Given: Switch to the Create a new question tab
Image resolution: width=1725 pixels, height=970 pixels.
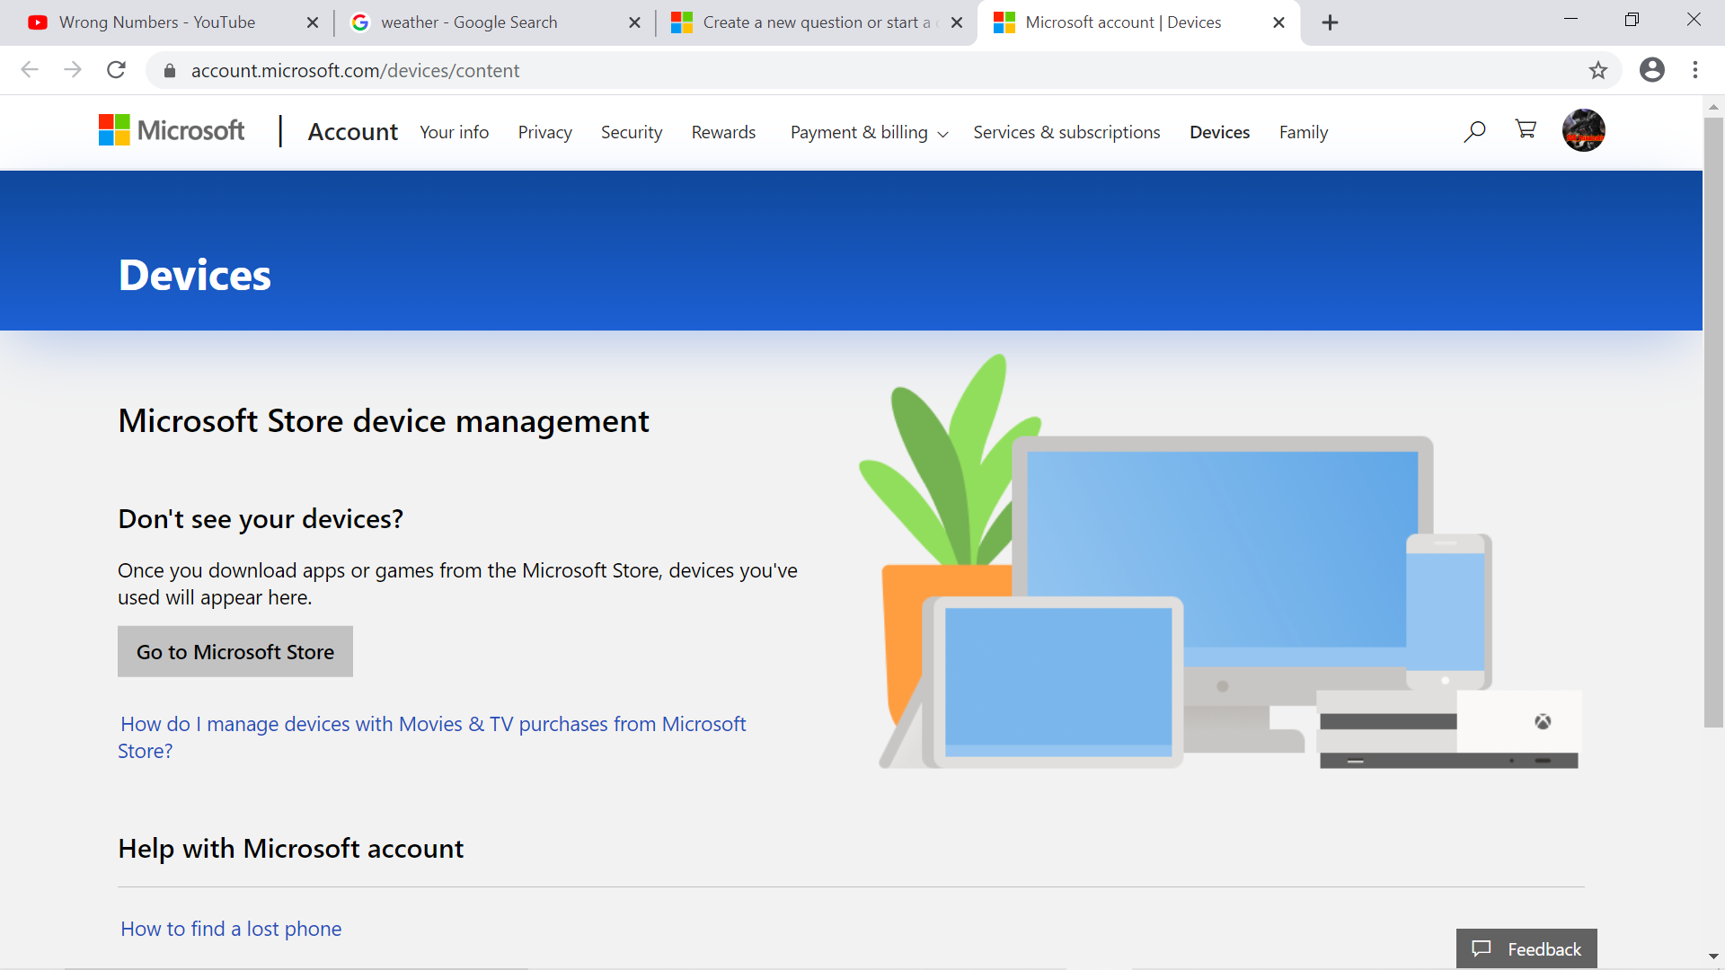Looking at the screenshot, I should 816,22.
